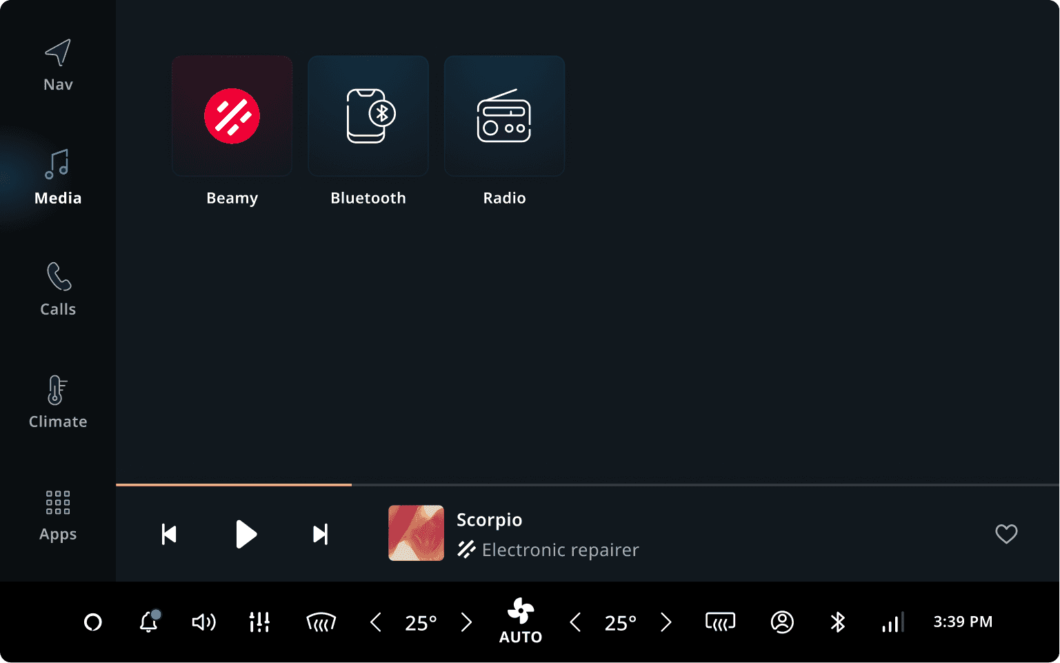Viewport: 1060px width, 663px height.
Task: Open the Calls section
Action: point(58,290)
